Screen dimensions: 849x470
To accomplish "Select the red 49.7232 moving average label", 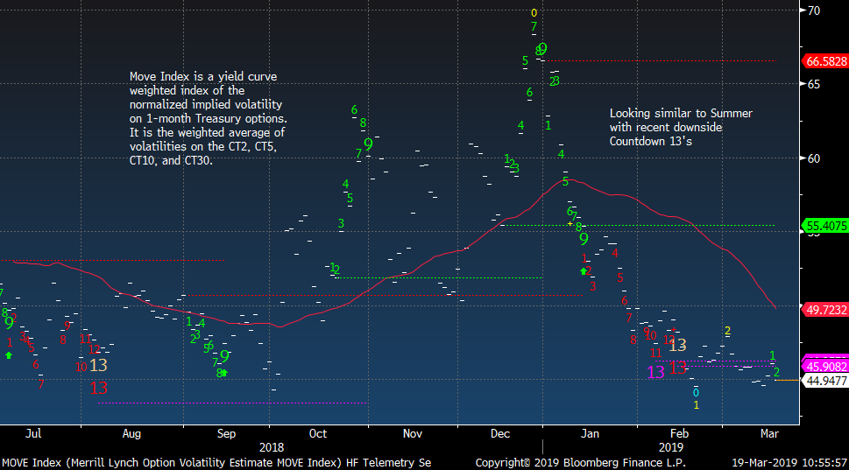I will pyautogui.click(x=825, y=309).
